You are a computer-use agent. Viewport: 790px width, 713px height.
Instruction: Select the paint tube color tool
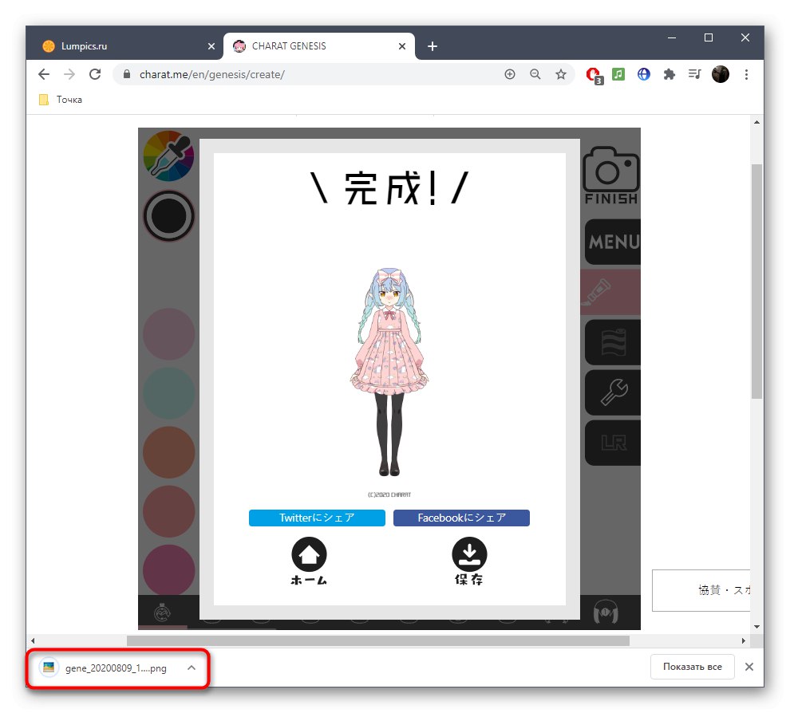(610, 292)
